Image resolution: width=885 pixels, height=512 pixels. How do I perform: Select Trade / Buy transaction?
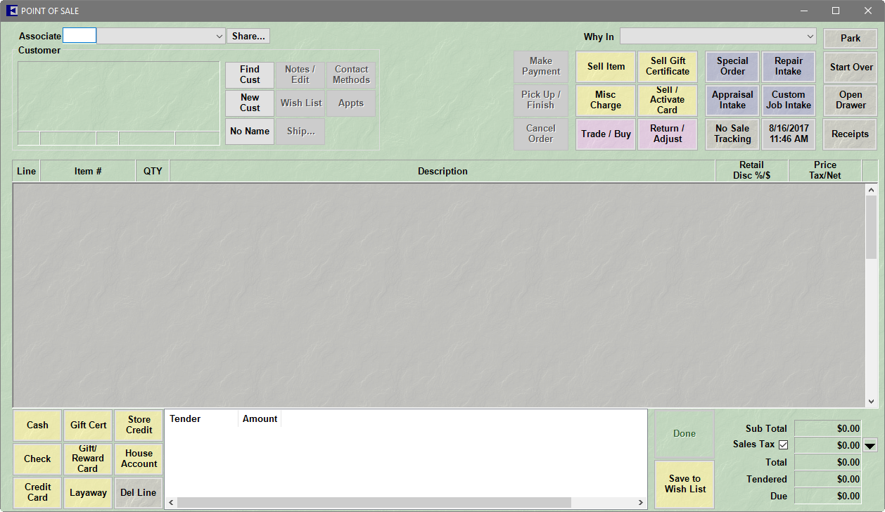point(606,134)
